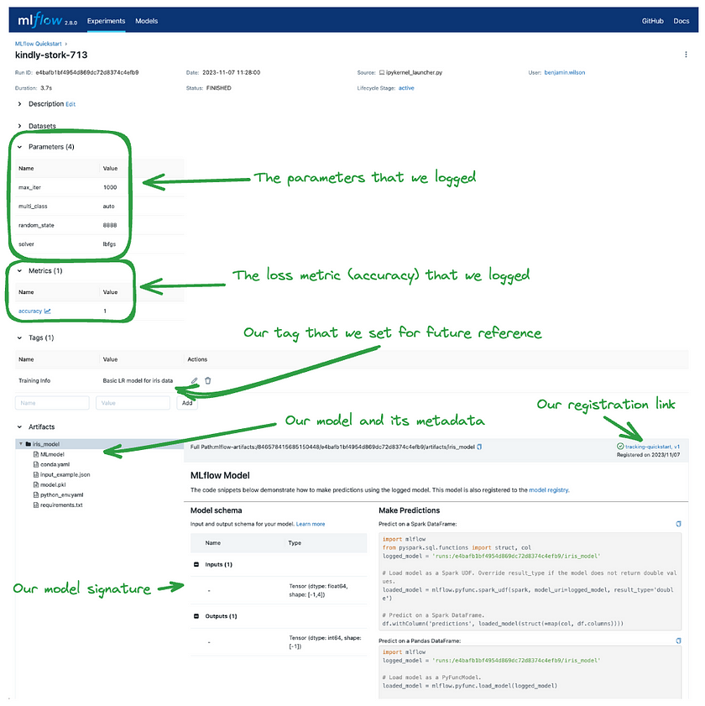This screenshot has width=705, height=706.
Task: Go to MLflow Quickstart breadcrumb
Action: coord(39,44)
